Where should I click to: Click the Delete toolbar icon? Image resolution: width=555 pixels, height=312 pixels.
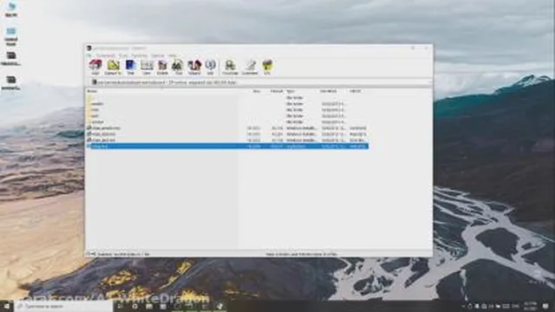coord(162,67)
